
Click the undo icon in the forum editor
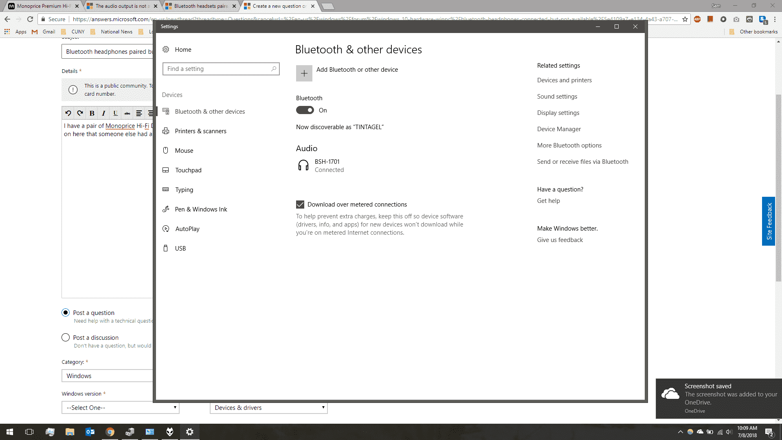tap(68, 113)
